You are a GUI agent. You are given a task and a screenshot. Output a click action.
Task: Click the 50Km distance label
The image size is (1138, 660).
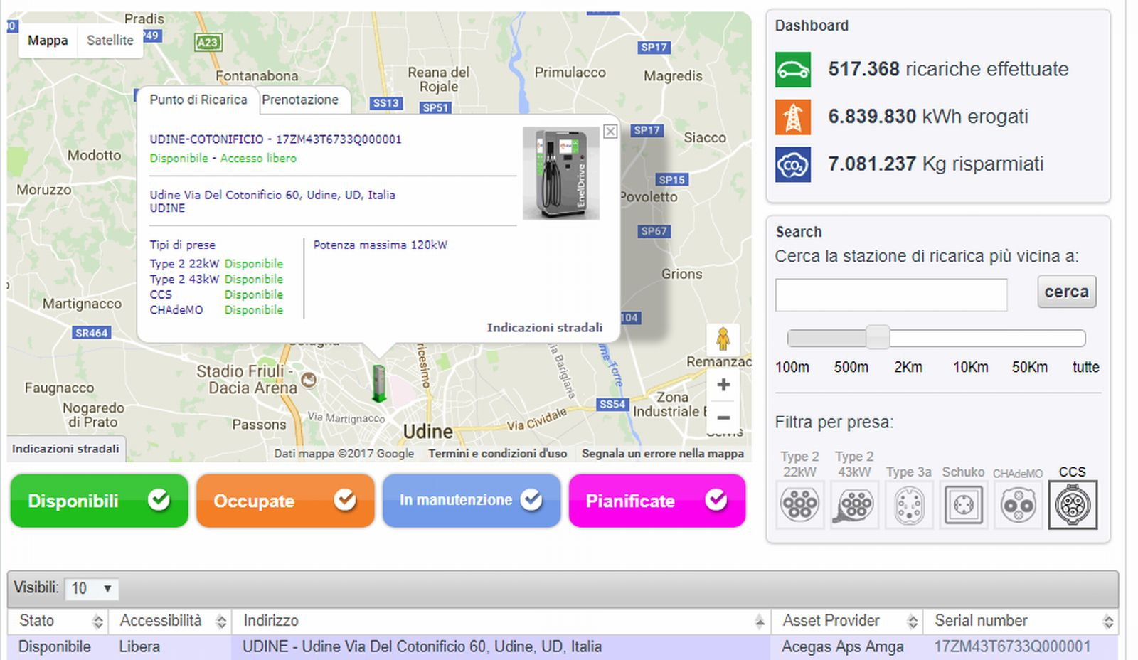1030,368
